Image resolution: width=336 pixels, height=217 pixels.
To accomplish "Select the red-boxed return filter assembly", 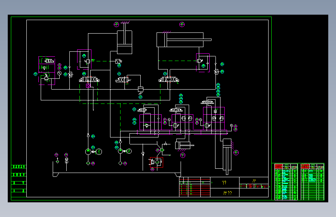I will 157,162.
